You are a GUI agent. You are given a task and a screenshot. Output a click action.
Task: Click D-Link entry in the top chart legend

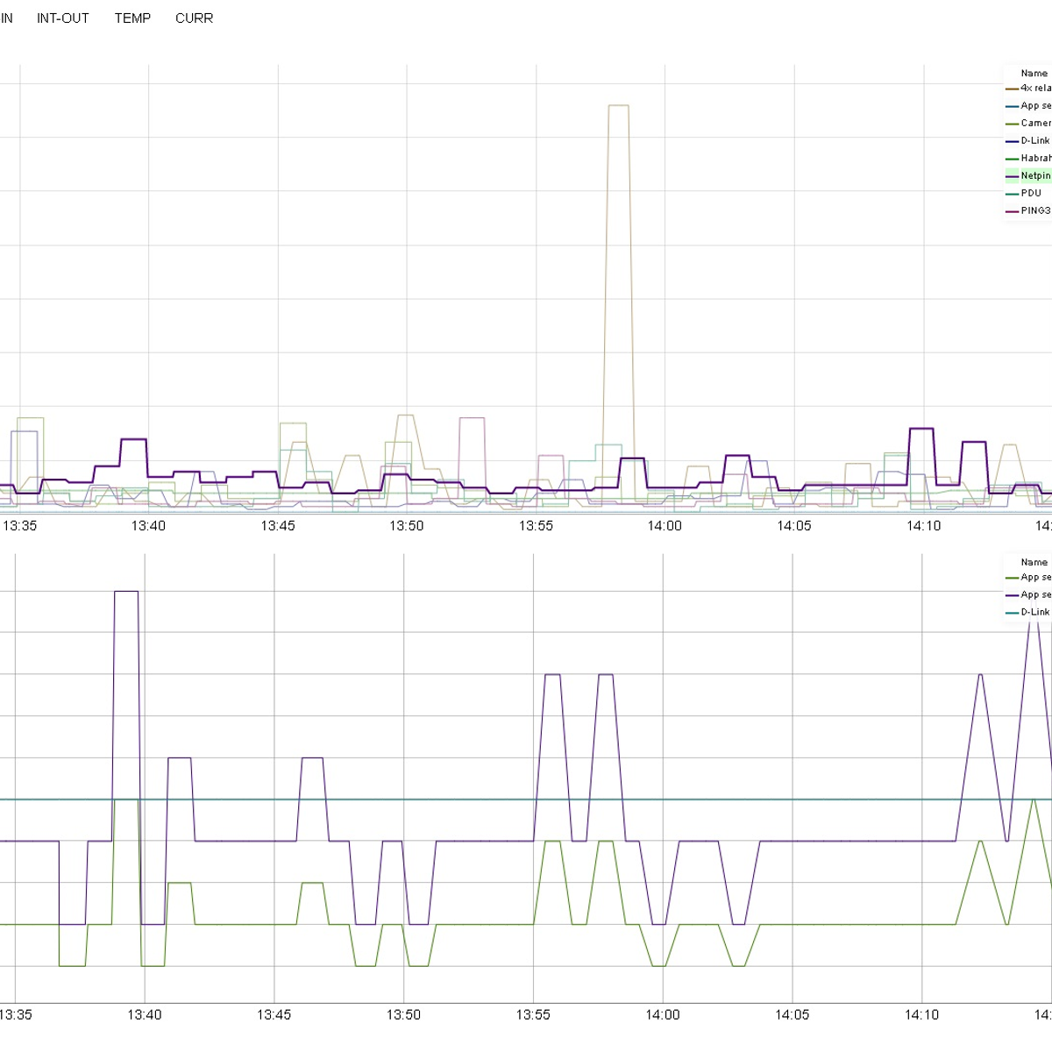click(x=1034, y=141)
